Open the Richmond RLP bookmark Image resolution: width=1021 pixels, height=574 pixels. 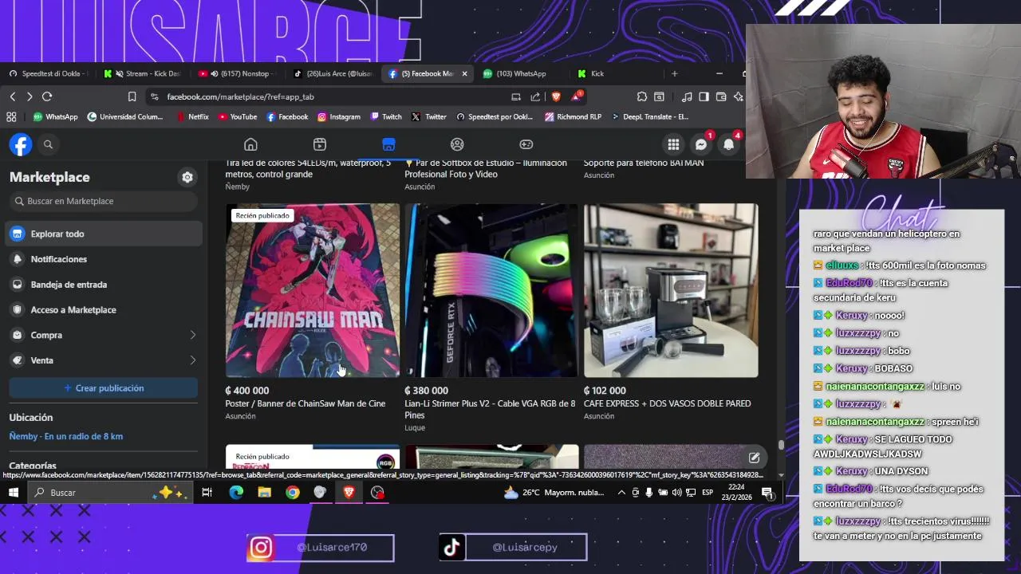[573, 116]
